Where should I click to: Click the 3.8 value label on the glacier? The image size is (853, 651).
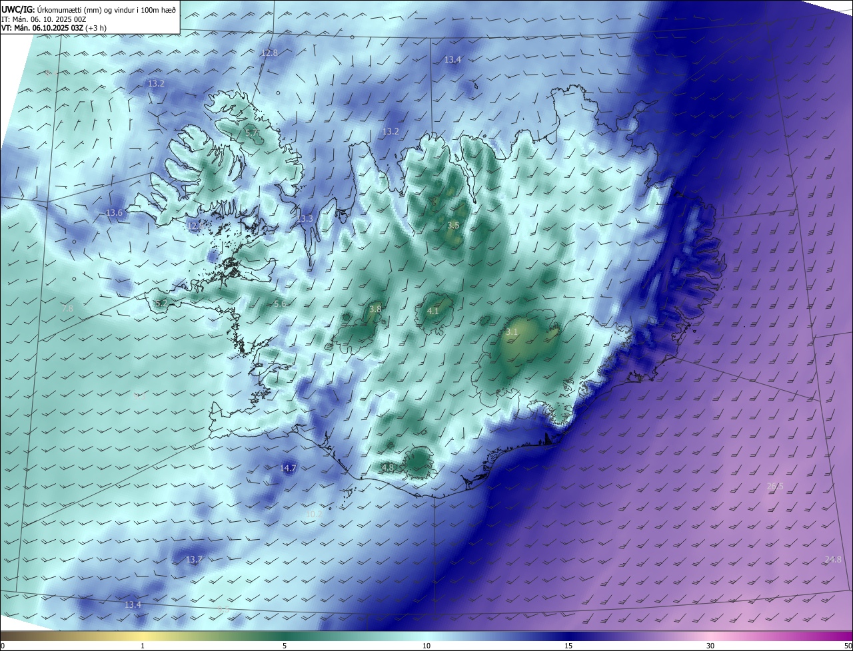375,309
